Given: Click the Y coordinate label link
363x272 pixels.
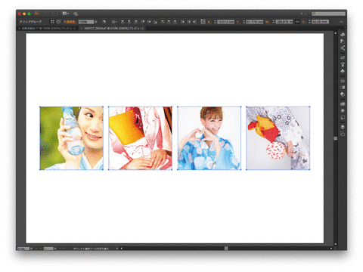Looking at the screenshot, I should (x=238, y=22).
